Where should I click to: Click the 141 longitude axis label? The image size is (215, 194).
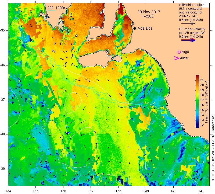[201, 191]
